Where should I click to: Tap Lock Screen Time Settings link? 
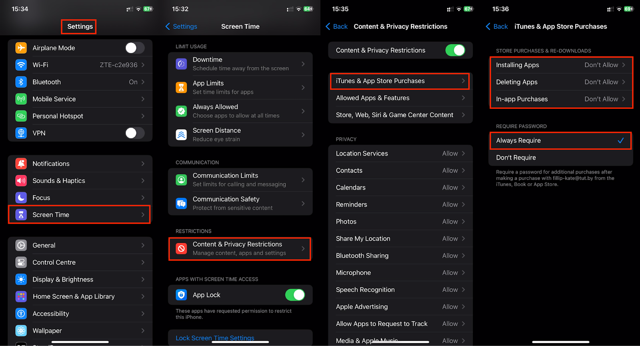pos(215,338)
